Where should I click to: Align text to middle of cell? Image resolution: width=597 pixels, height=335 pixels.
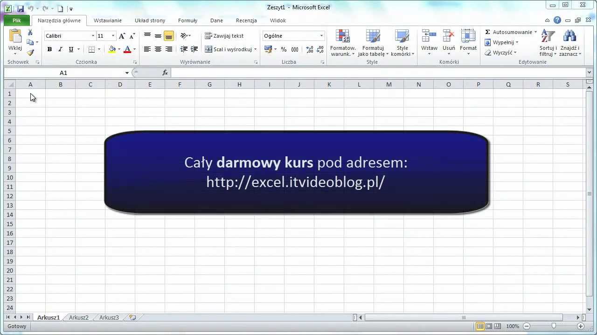tap(158, 36)
